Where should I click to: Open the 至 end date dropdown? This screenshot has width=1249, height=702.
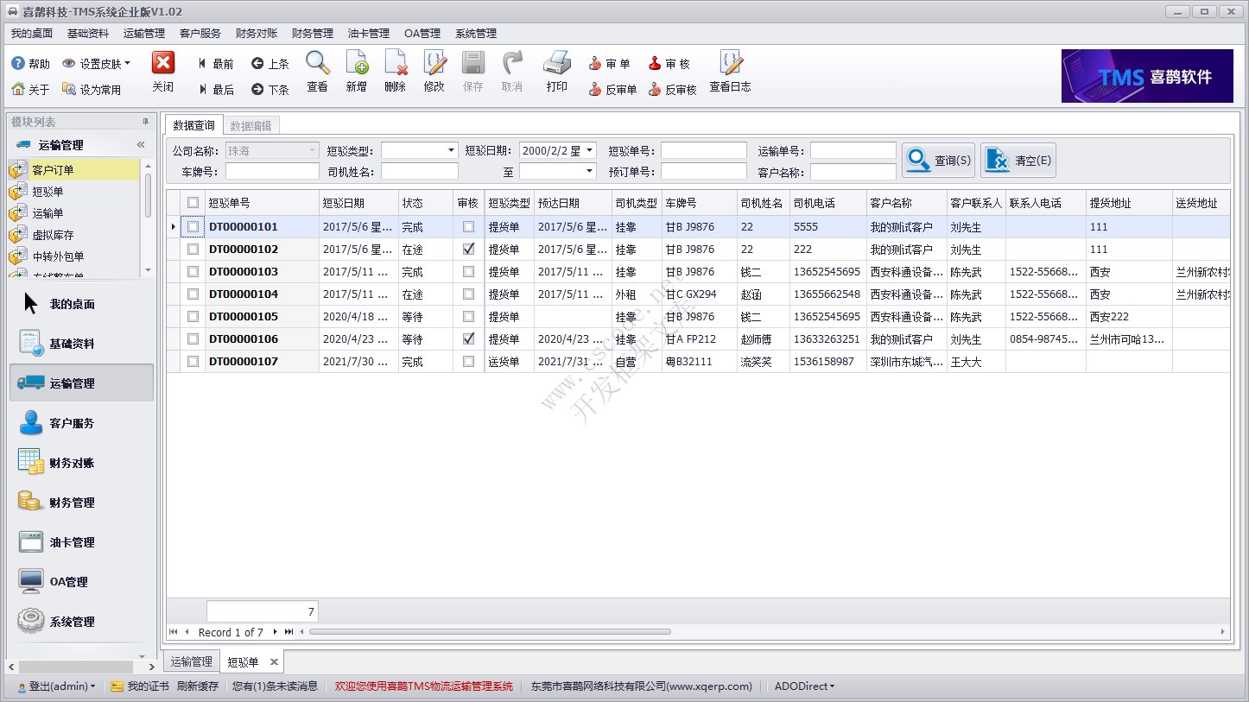590,172
